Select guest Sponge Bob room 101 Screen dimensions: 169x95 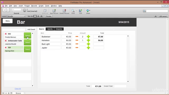[27, 49]
